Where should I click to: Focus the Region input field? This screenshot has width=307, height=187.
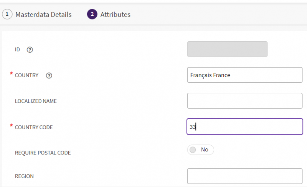click(x=244, y=176)
